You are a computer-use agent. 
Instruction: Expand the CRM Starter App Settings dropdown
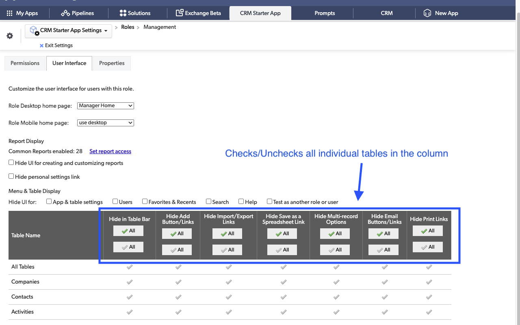105,31
